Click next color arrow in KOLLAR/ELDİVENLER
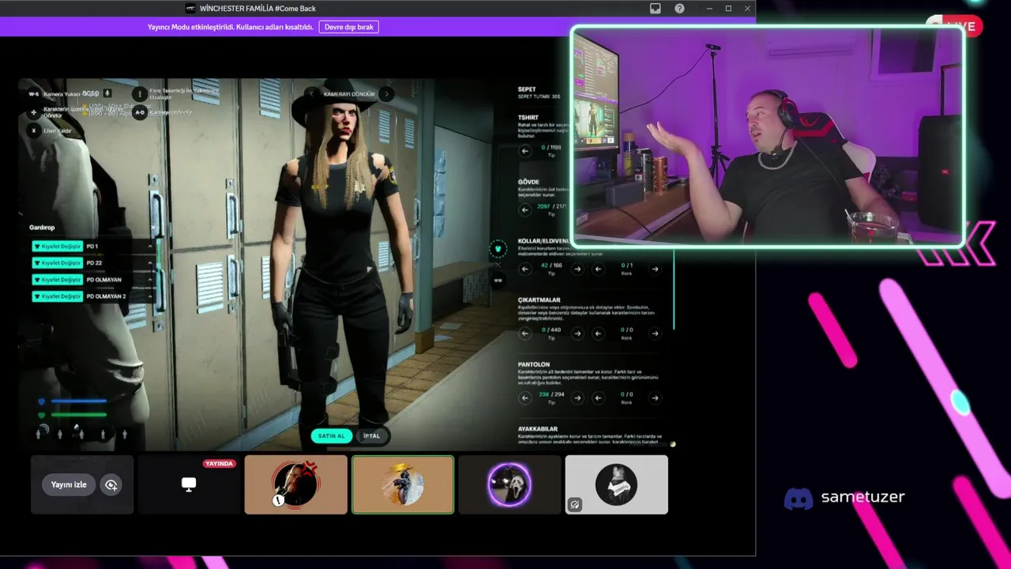 (x=655, y=269)
